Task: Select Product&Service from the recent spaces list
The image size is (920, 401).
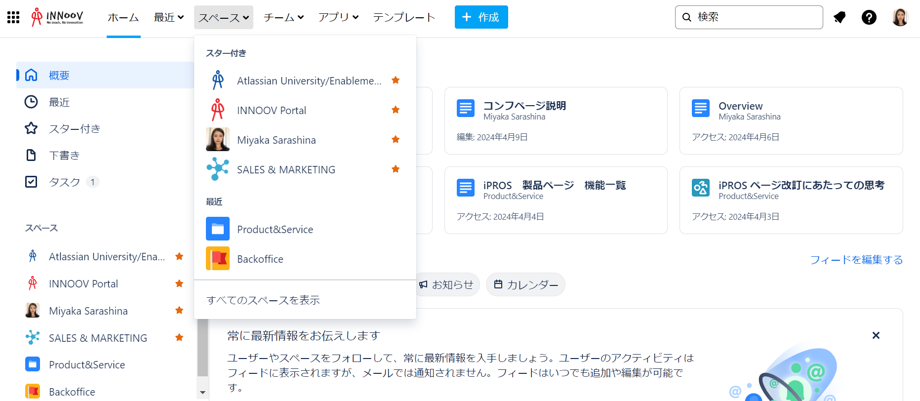Action: tap(305, 229)
